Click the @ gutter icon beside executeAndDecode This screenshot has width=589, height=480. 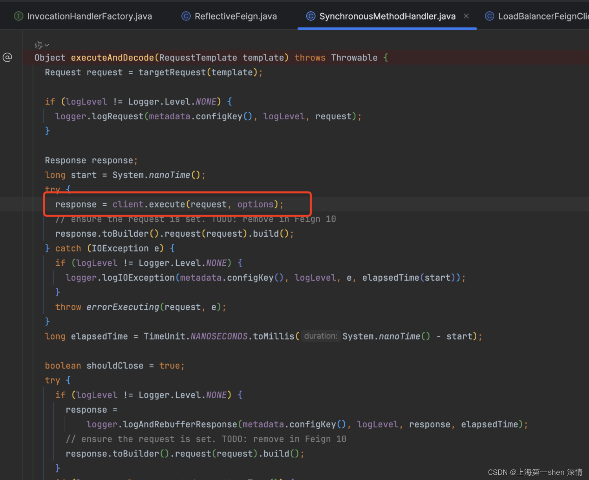[x=7, y=57]
